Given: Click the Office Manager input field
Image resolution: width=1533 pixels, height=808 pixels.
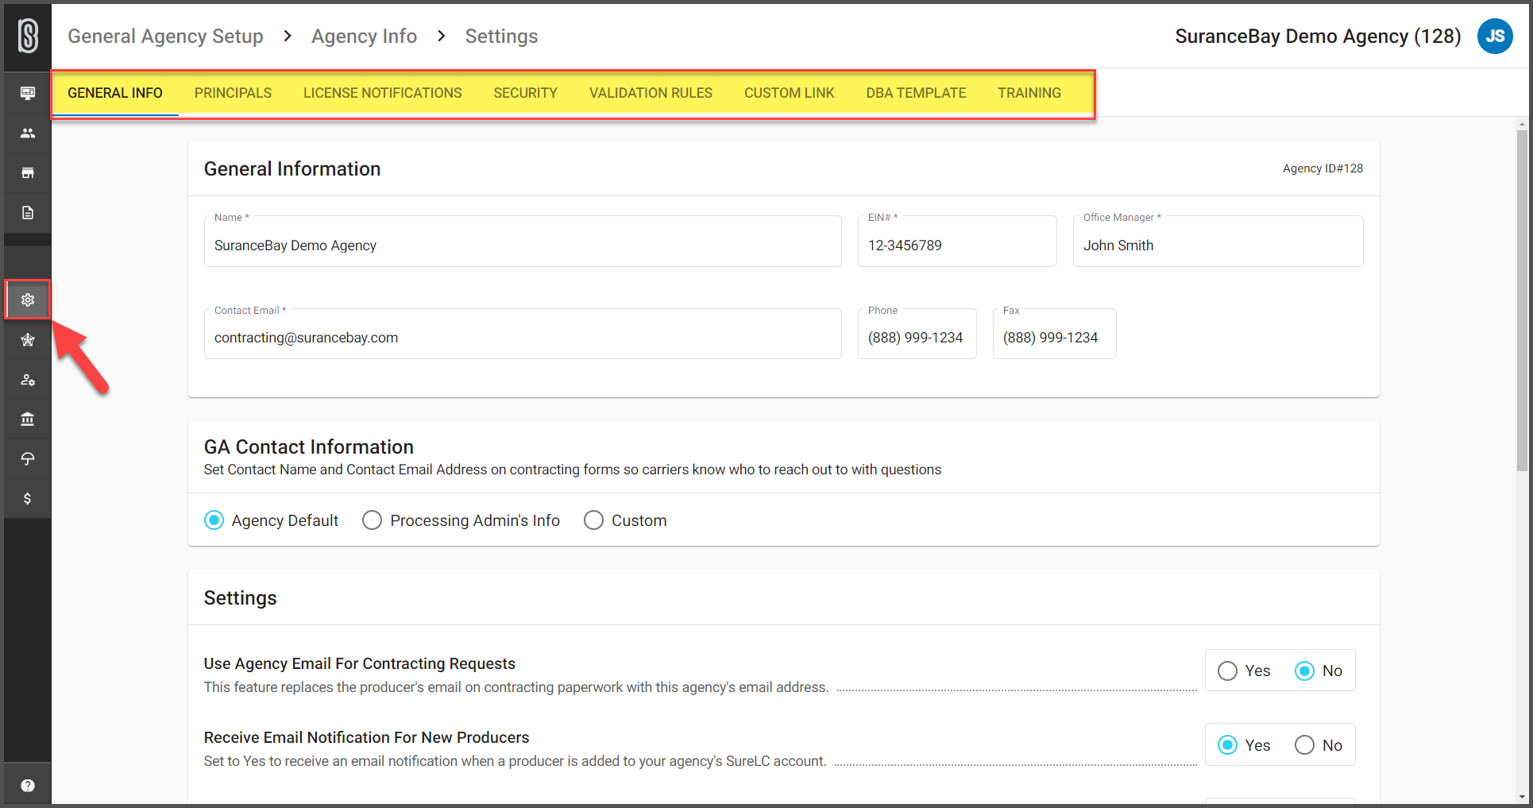Looking at the screenshot, I should 1218,242.
